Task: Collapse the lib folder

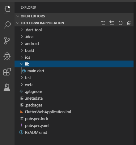Action: pyautogui.click(x=22, y=64)
